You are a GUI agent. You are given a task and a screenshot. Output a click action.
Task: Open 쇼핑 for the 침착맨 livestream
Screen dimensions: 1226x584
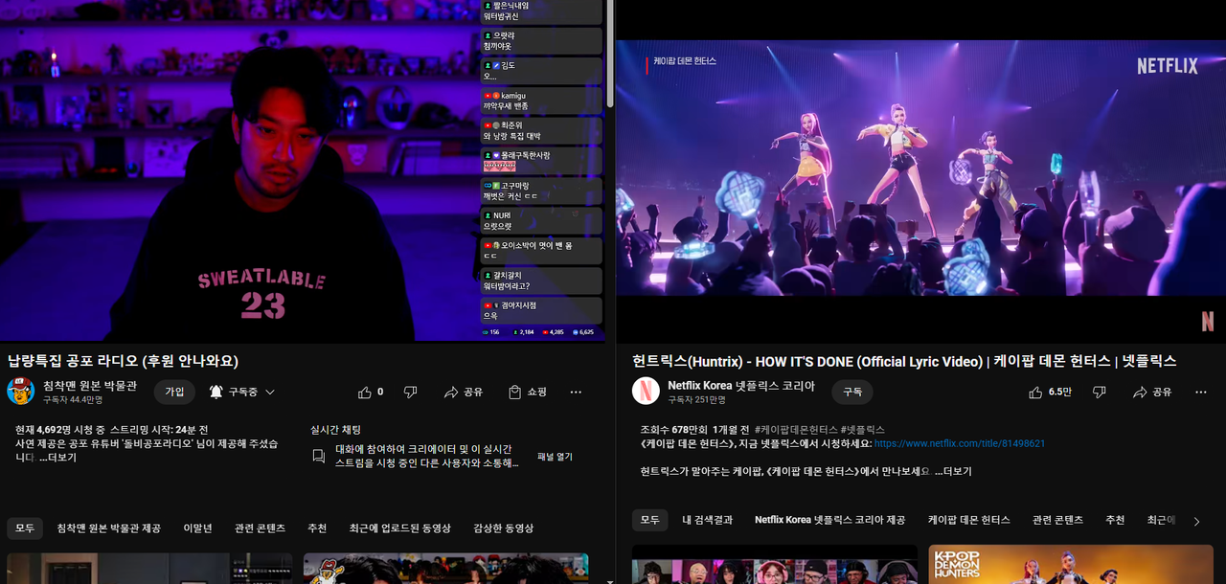click(x=528, y=392)
